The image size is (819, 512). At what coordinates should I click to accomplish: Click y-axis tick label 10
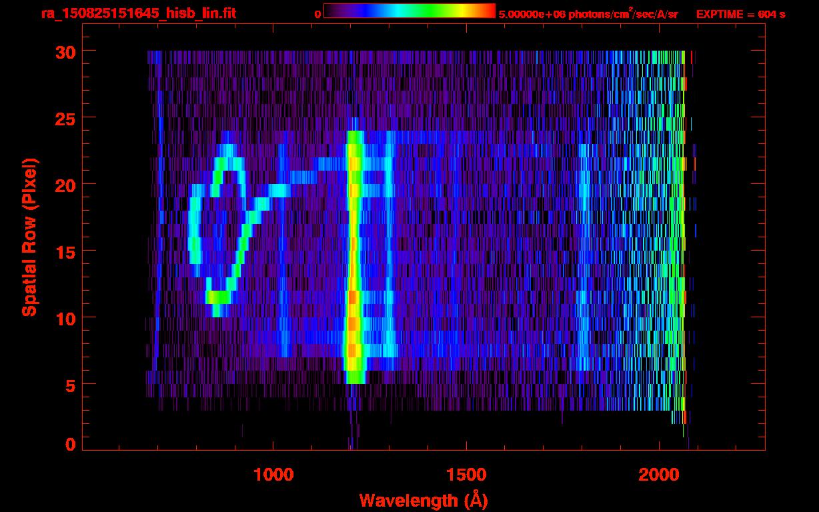tap(65, 318)
